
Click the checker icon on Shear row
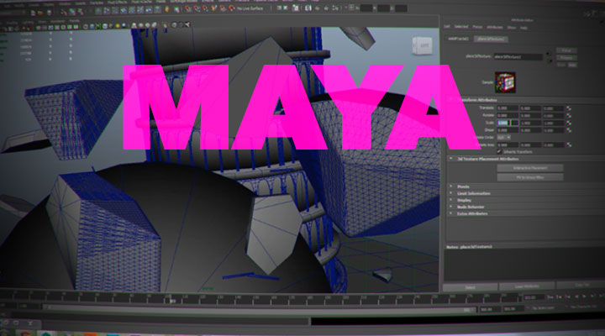point(569,130)
